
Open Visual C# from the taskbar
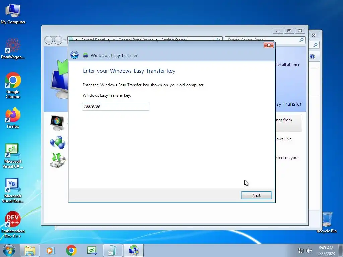92,250
